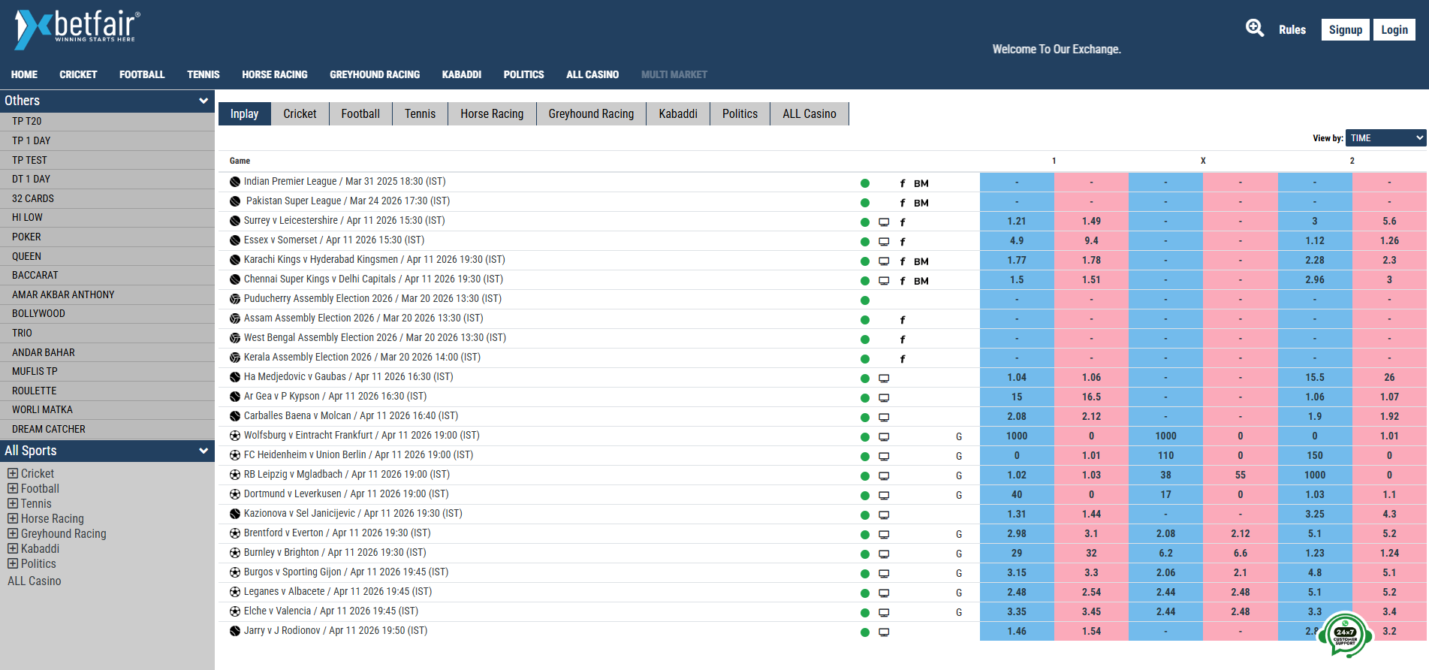Select lay odds 9.4 for Essex v Somerset
Viewport: 1429px width, 670px height.
click(x=1091, y=240)
